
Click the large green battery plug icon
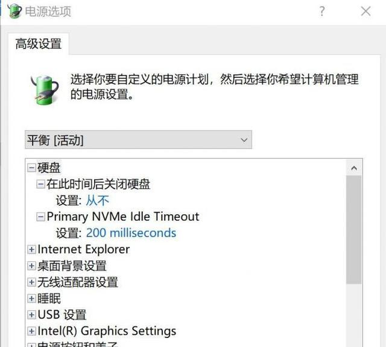coord(45,90)
